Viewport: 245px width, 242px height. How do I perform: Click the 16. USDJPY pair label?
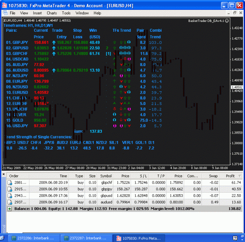[x=17, y=126]
